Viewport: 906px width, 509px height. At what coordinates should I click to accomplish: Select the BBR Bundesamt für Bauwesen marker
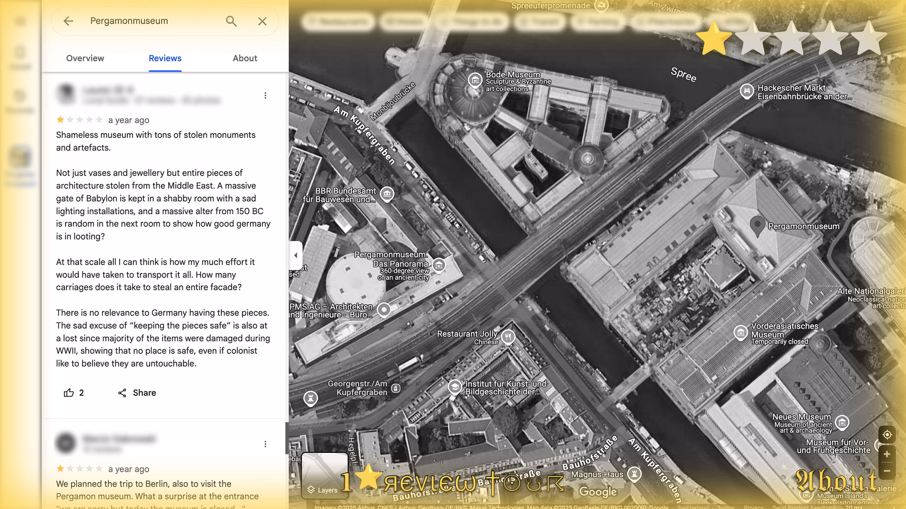(x=387, y=194)
